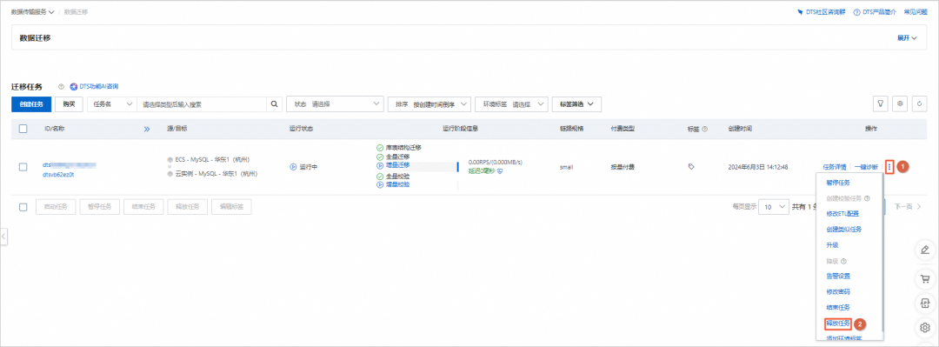Image resolution: width=939 pixels, height=347 pixels.
Task: Open table column settings gear icon
Action: (900, 103)
